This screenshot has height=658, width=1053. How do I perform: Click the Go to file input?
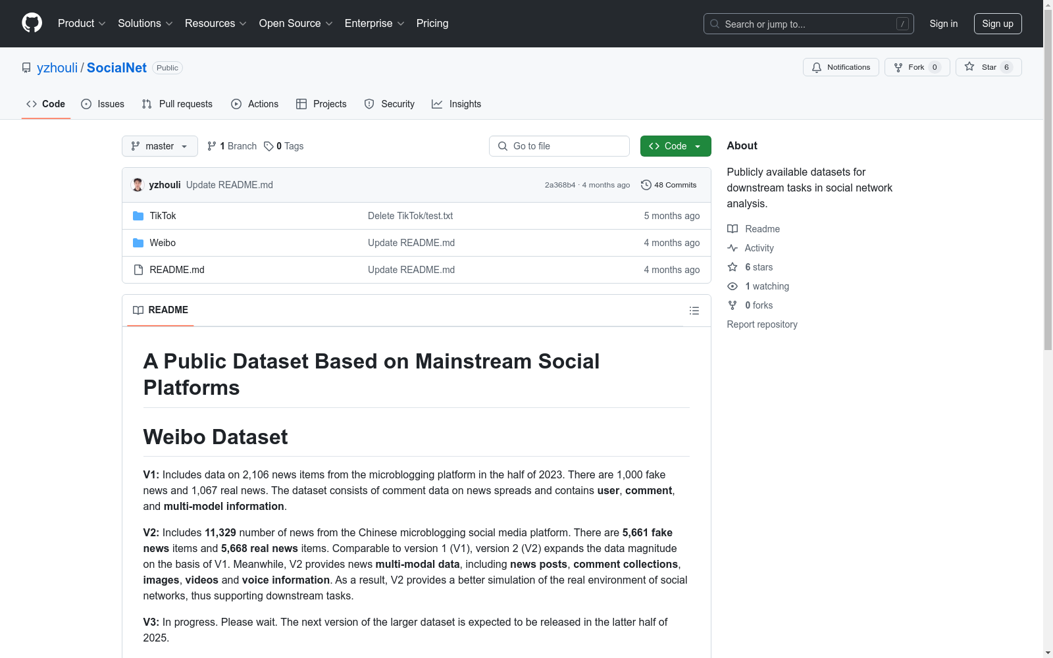point(559,146)
